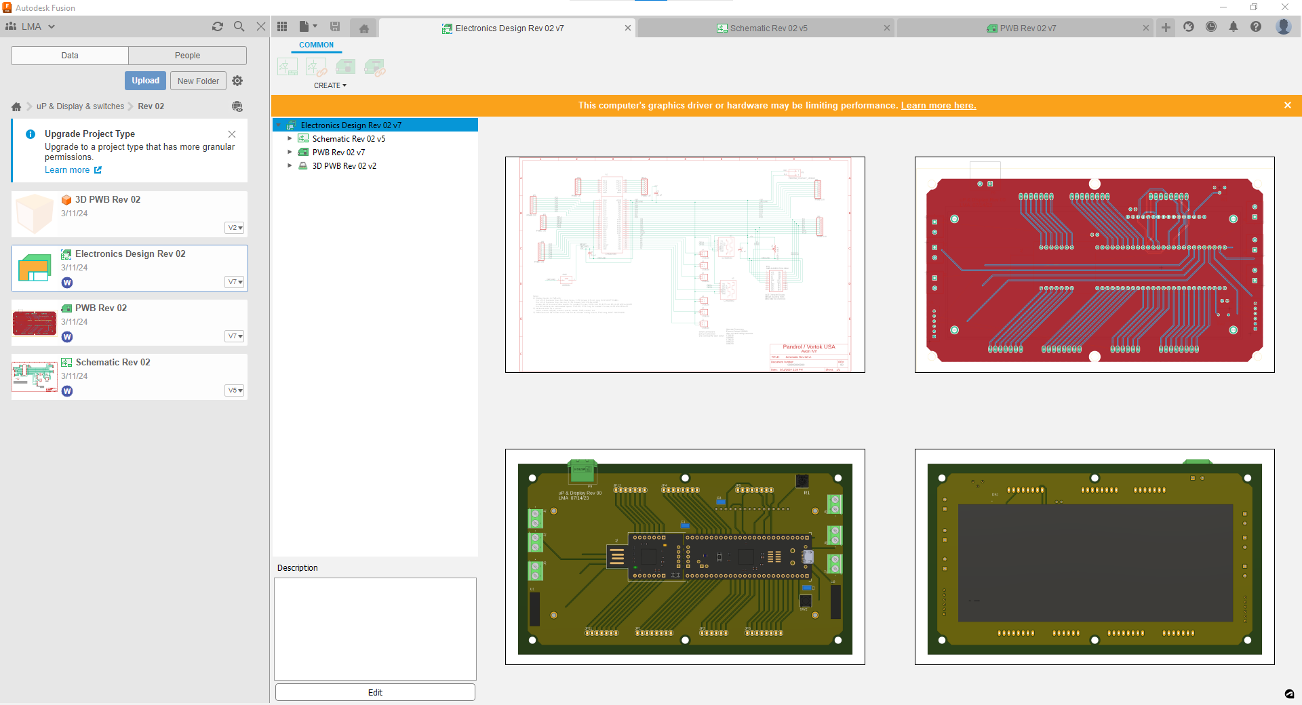Open the V7 version dropdown for PWB Rev 02
The height and width of the screenshot is (705, 1302).
234,336
